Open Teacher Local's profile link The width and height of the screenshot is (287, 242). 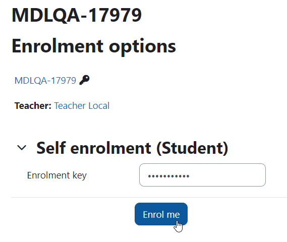(82, 106)
